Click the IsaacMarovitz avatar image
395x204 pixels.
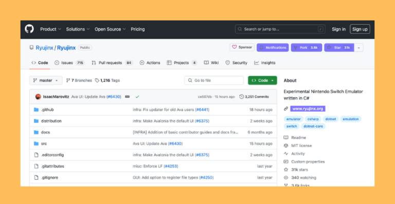pos(38,96)
